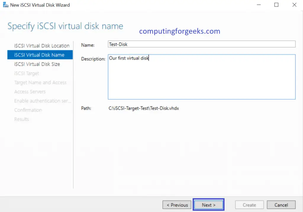Minimize the wizard window
Screen dimensions: 303x212
(x=259, y=5)
